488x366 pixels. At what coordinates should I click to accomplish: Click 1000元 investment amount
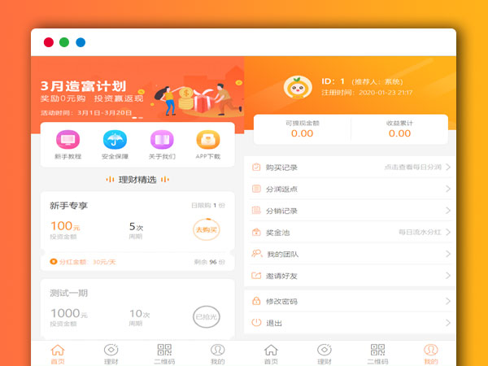[69, 313]
